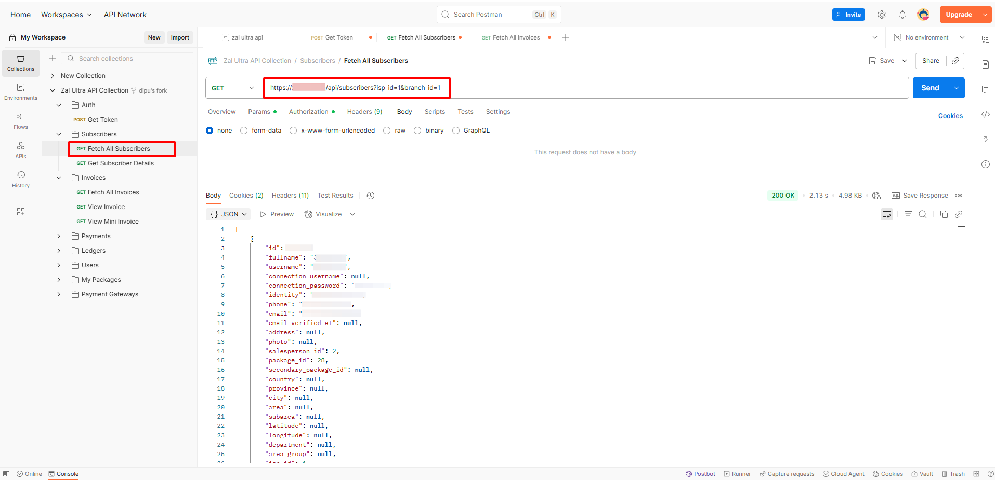Expand the Ledgers folder
This screenshot has width=995, height=480.
pyautogui.click(x=59, y=251)
